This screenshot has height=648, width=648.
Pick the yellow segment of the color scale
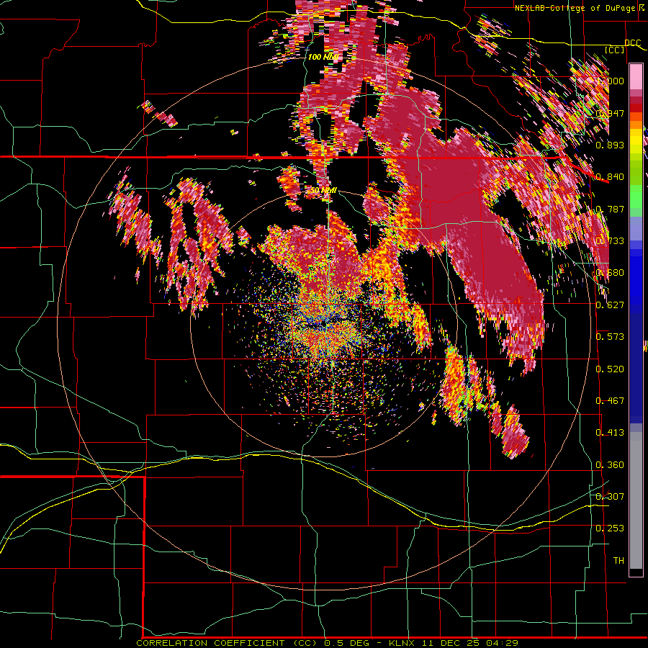coord(636,141)
